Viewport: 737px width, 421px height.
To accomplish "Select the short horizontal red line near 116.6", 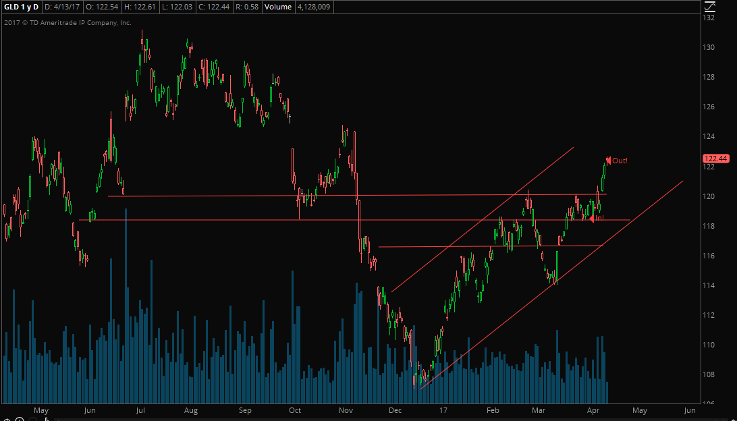I will pyautogui.click(x=491, y=246).
